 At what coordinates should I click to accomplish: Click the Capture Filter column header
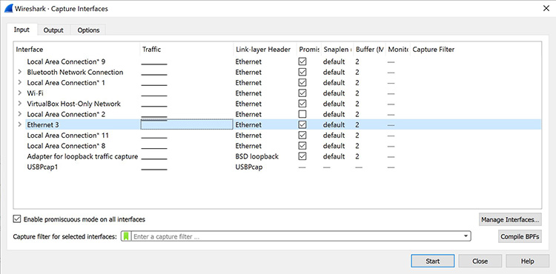click(434, 50)
